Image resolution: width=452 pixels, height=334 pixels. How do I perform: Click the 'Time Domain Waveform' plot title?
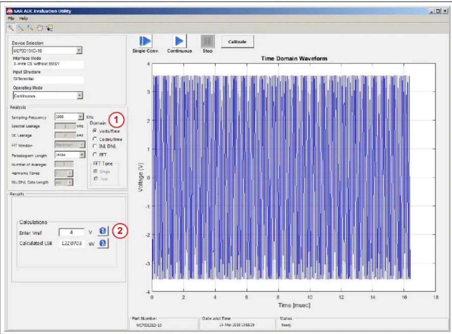[294, 59]
